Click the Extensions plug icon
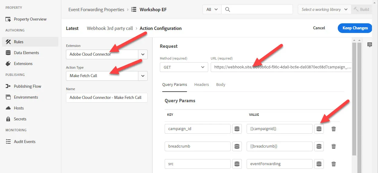 pos(8,64)
